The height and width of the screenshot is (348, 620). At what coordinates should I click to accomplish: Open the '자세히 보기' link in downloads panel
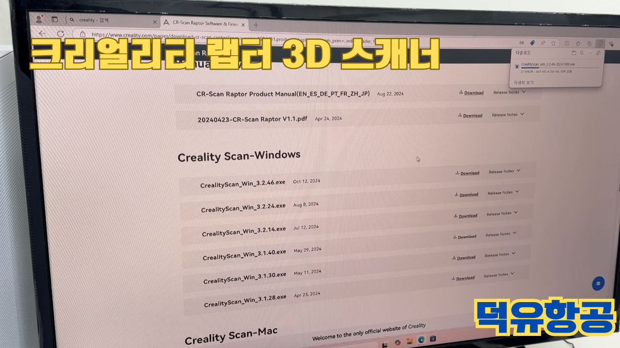[x=524, y=83]
